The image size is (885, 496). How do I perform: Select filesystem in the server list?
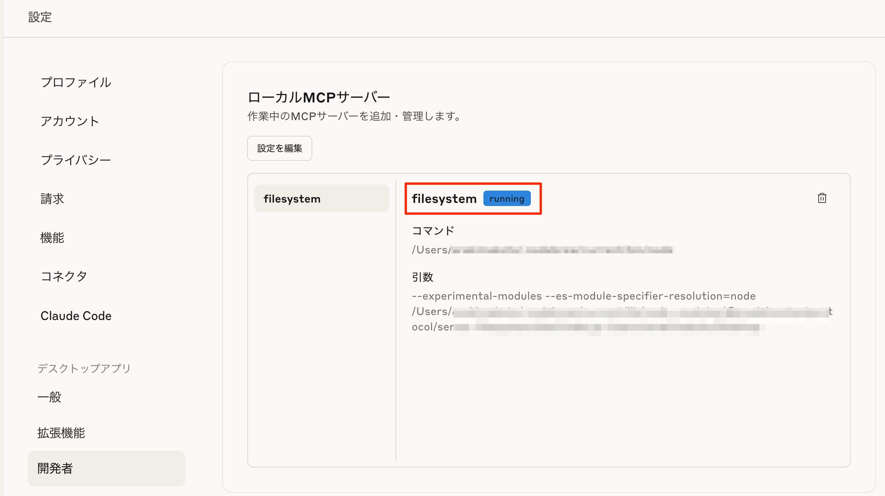coord(321,199)
